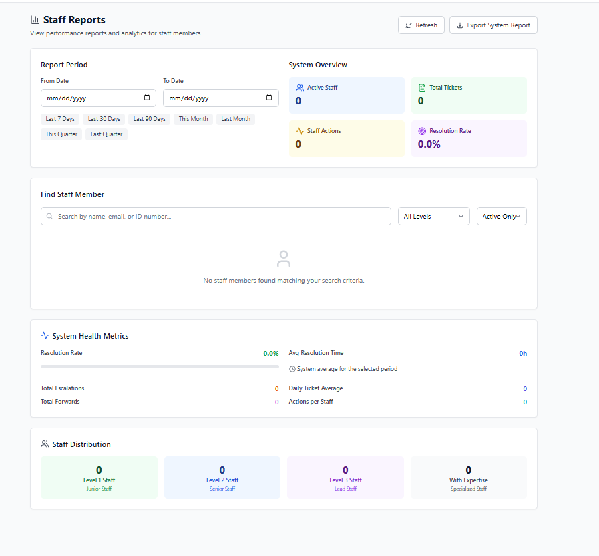599x556 pixels.
Task: Select the Level 3 Staff card
Action: (345, 477)
